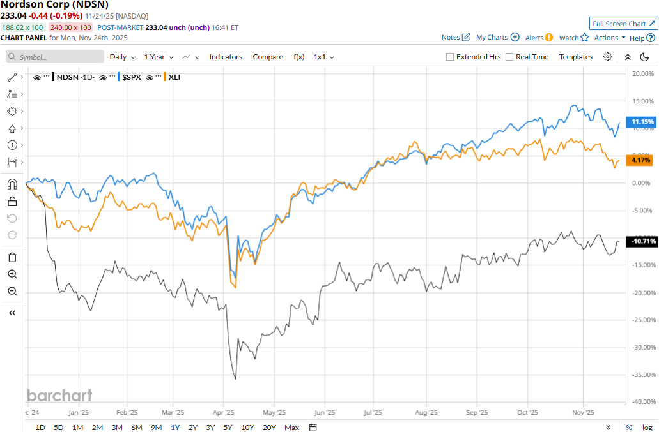Switch to dark mode moon icon

(644, 57)
